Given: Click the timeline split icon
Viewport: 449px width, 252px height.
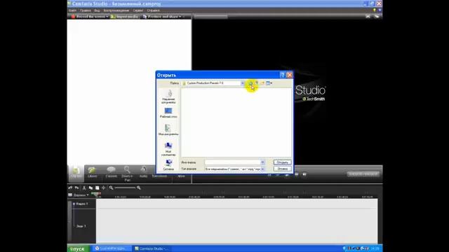Looking at the screenshot, I should (x=103, y=188).
